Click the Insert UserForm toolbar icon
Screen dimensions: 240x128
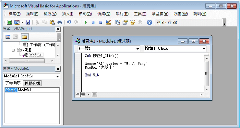tap(17, 22)
